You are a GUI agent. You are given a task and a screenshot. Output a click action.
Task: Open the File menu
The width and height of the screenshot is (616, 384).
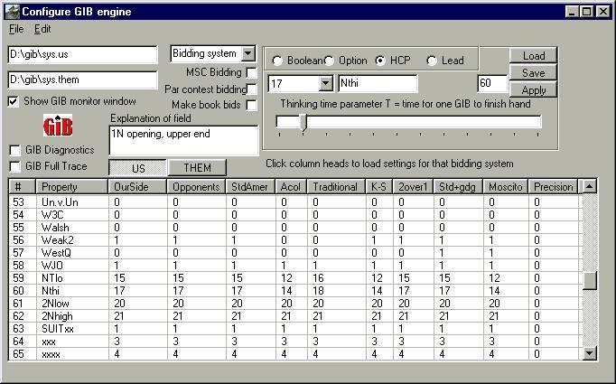pos(16,29)
